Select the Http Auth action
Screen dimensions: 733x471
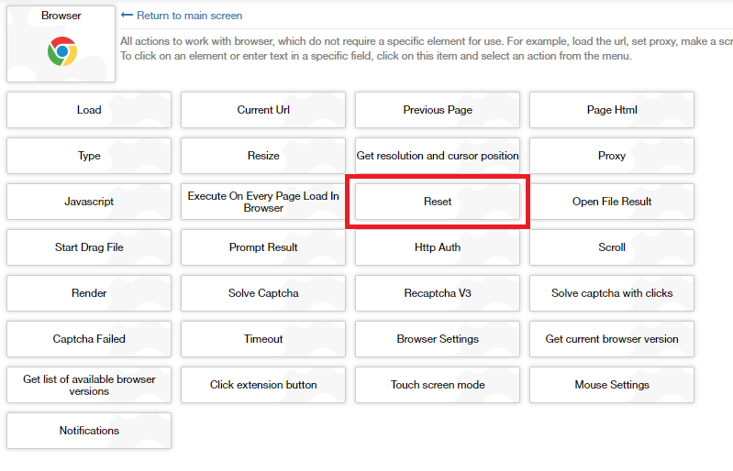pos(438,247)
